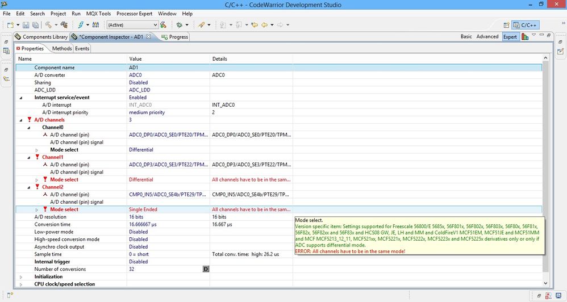567x302 pixels.
Task: Click the AD1 Component name value
Action: [134, 68]
